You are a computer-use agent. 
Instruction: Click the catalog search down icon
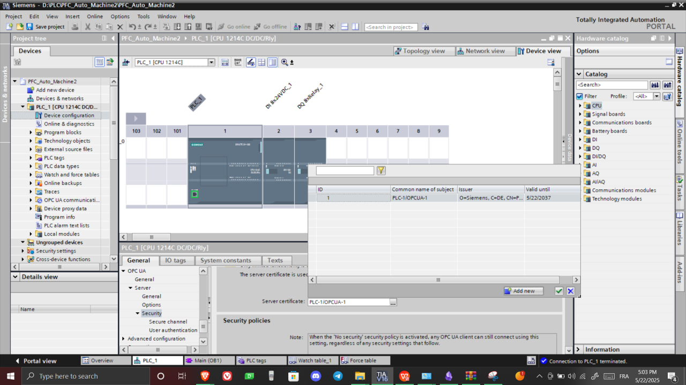[x=655, y=85]
